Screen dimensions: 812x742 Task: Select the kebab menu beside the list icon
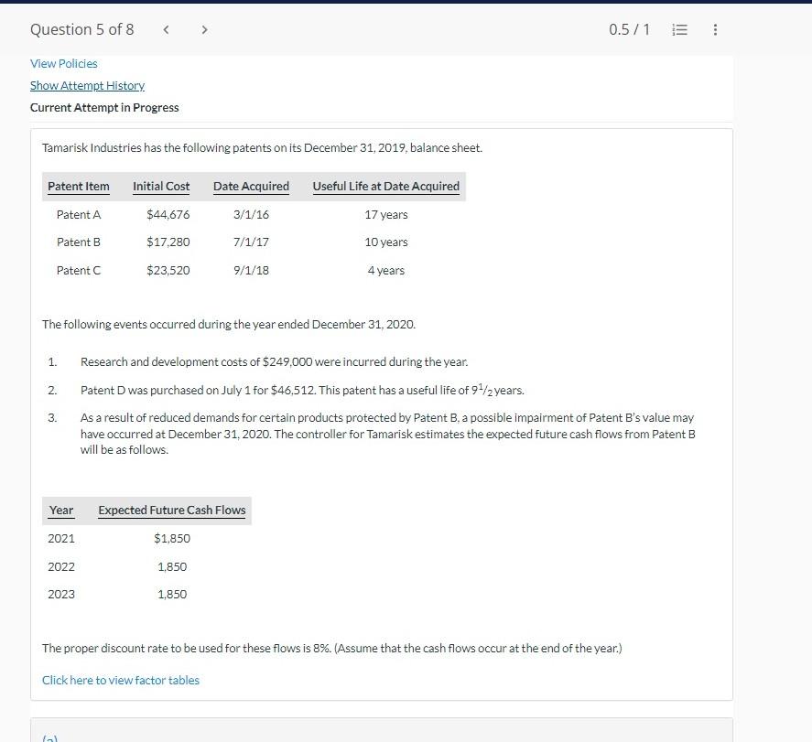(715, 29)
